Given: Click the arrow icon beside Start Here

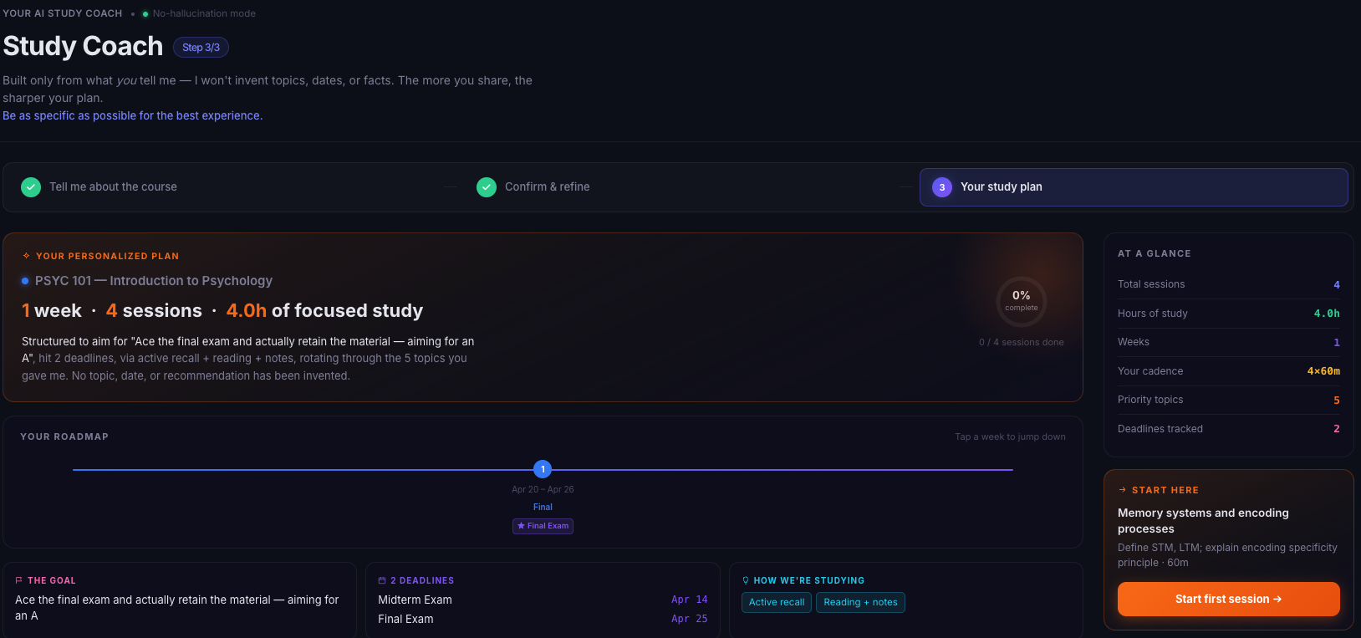Looking at the screenshot, I should tap(1123, 490).
